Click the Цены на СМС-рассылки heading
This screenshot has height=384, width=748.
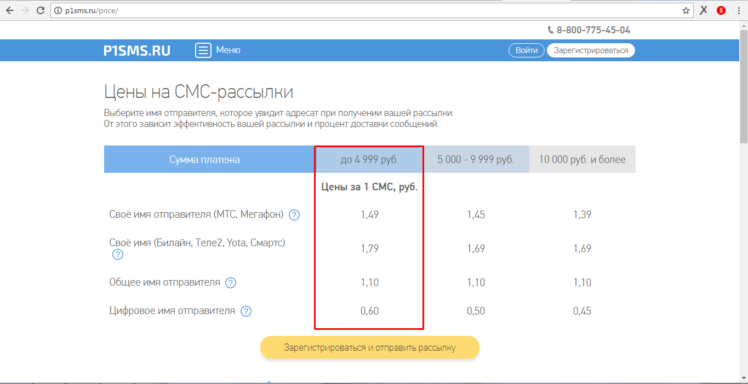(x=198, y=92)
